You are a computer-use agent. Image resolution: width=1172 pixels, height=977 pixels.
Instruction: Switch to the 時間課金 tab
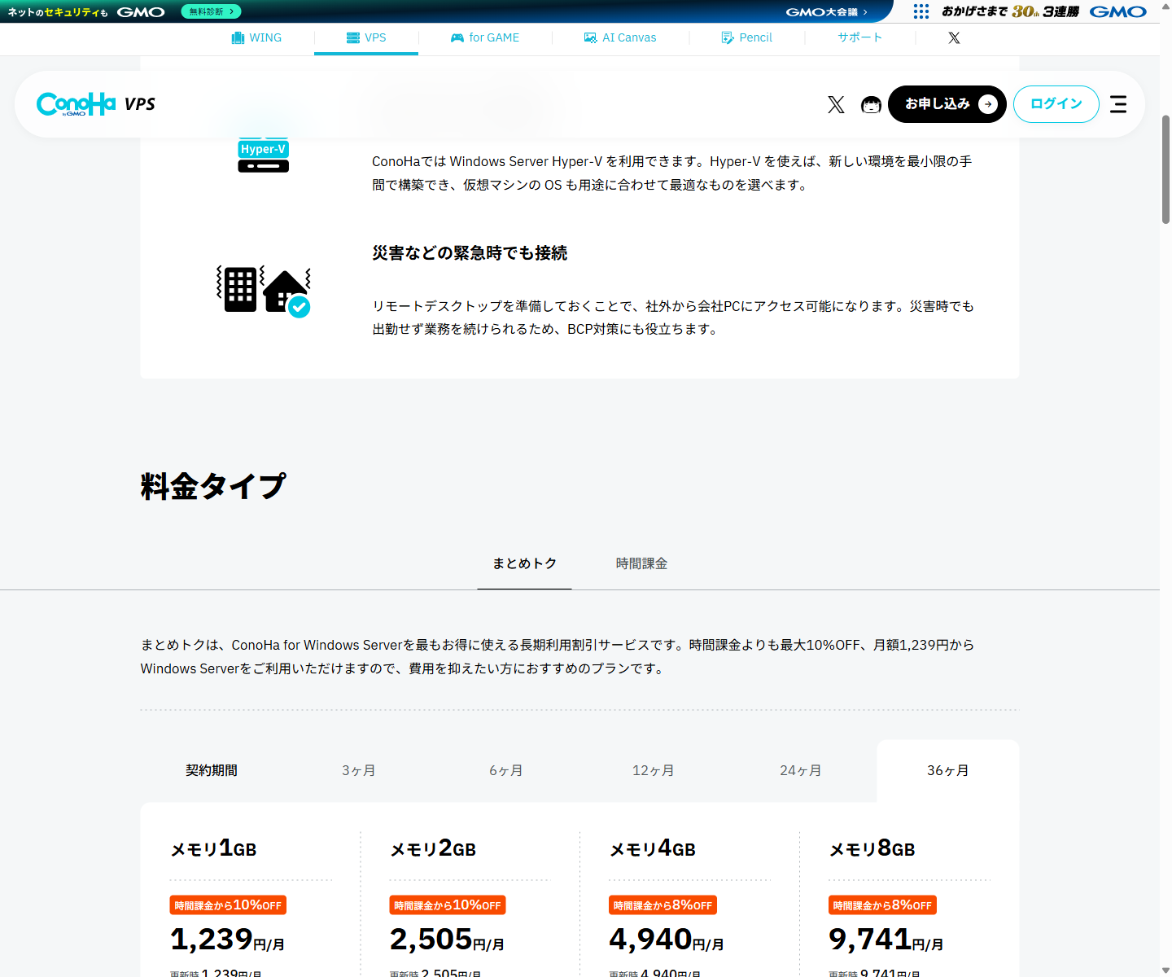tap(641, 563)
